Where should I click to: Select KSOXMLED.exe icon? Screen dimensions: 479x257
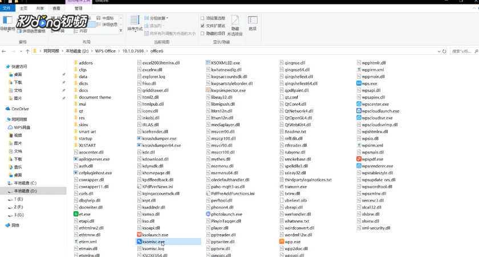(208, 63)
